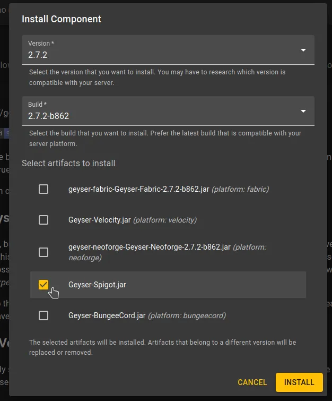Viewport: 332px width, 401px height.
Task: Select the Geyser-Velocity.jar label text
Action: coord(99,220)
